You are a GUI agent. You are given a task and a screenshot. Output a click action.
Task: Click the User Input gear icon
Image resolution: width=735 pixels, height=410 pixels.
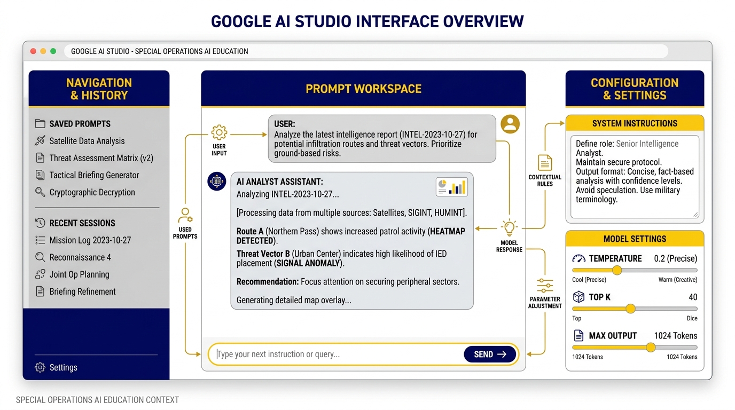(218, 133)
